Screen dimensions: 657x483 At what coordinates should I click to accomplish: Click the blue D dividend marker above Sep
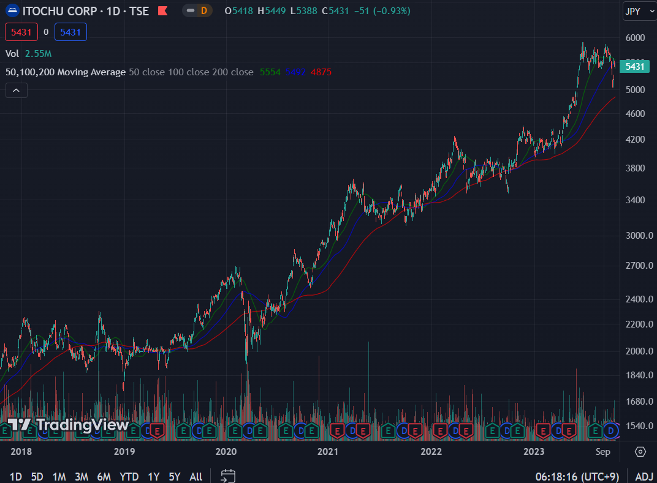611,430
